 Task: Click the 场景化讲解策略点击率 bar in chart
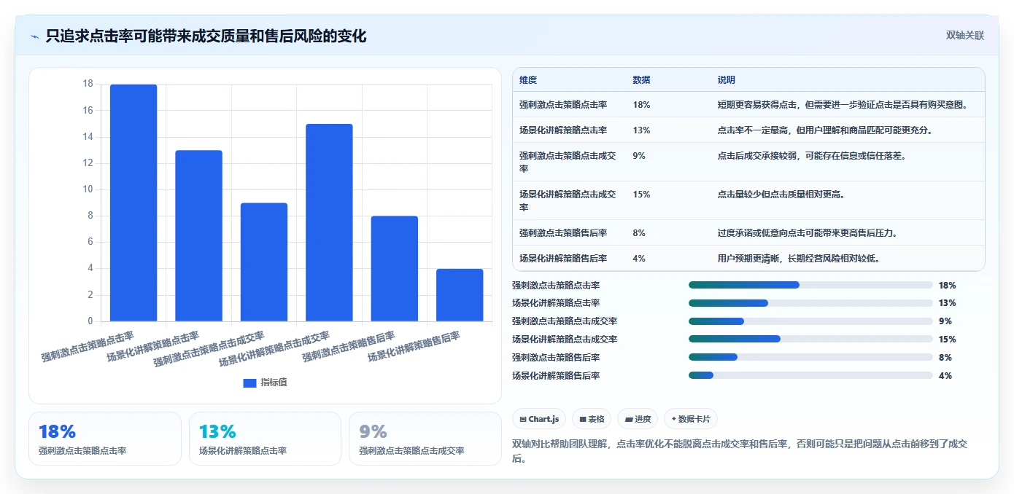[198, 235]
